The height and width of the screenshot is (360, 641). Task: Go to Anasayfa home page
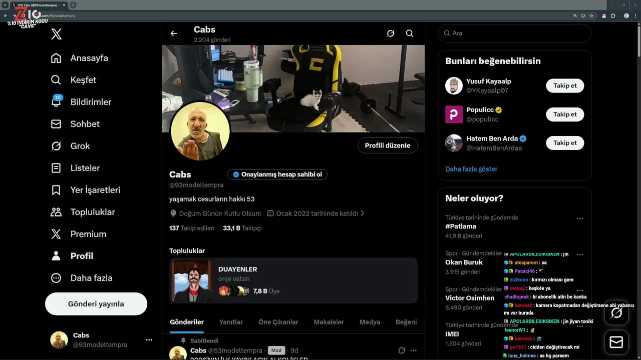80,58
